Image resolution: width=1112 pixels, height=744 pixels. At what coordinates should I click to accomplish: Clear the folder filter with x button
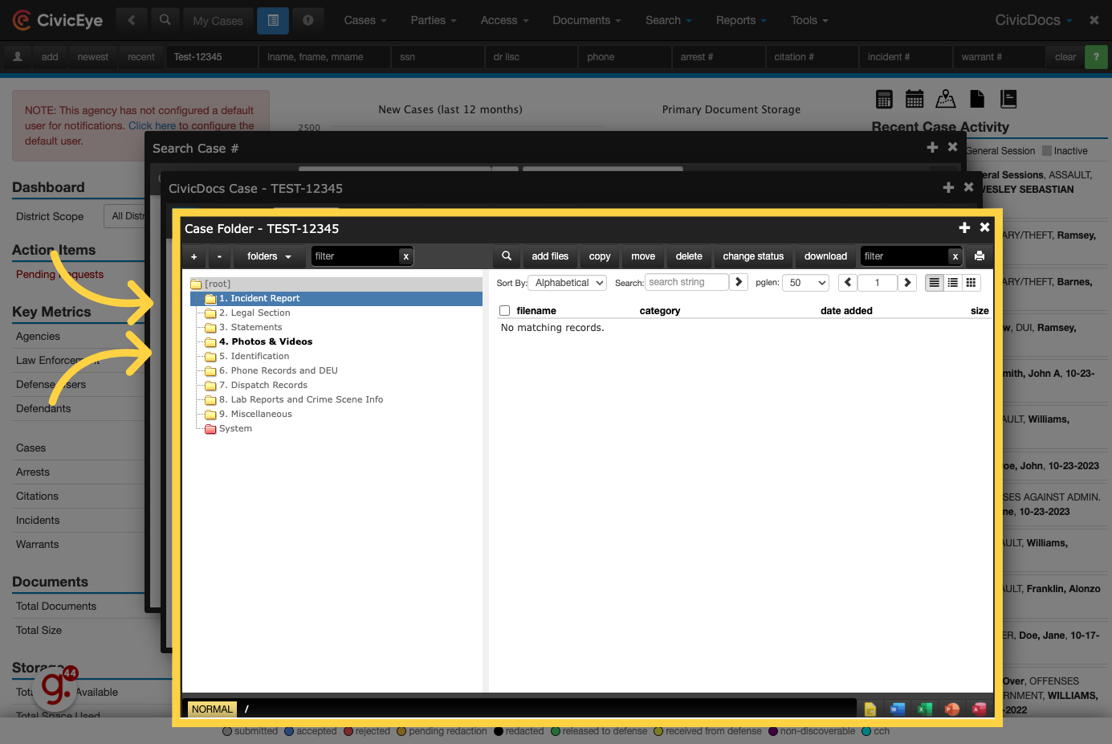click(406, 256)
